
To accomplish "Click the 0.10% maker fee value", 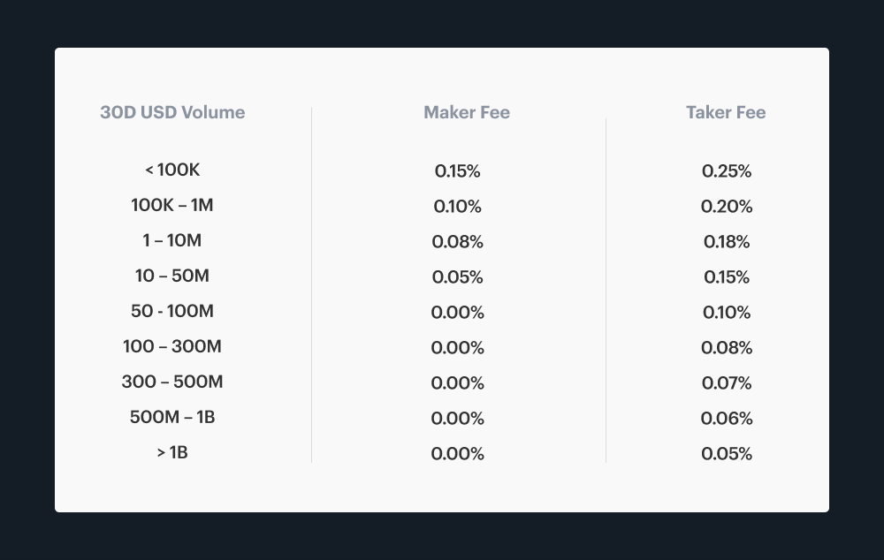I will [458, 207].
